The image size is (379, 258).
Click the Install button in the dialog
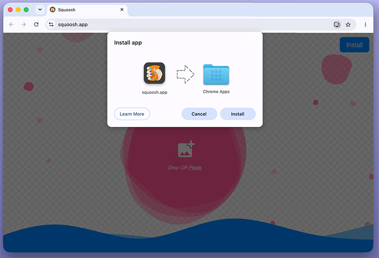[x=238, y=114]
